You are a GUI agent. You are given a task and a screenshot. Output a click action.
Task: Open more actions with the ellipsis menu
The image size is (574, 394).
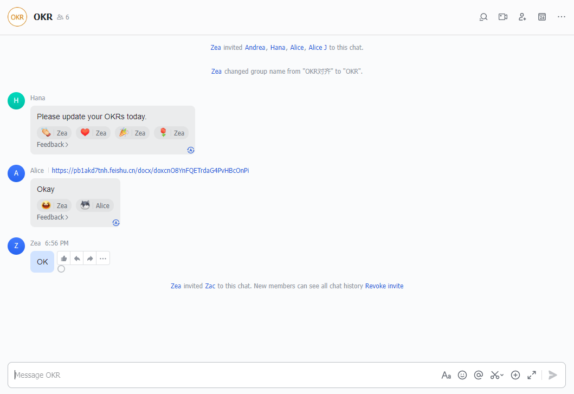click(x=561, y=17)
